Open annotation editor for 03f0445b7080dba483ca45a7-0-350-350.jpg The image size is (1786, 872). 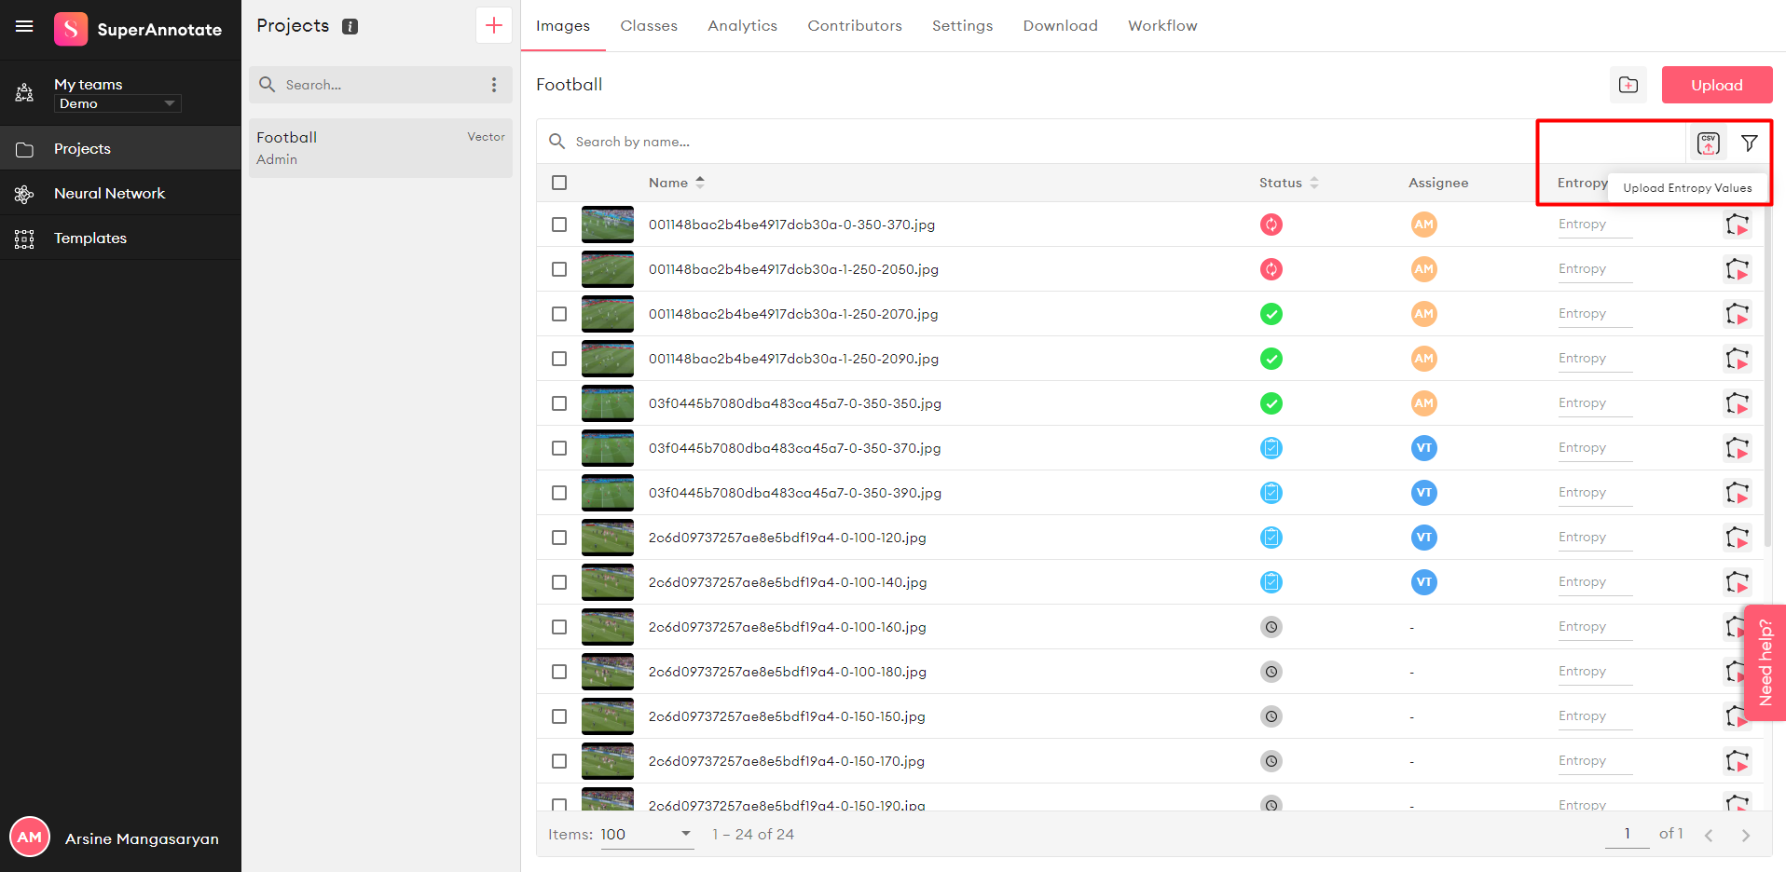1737,403
